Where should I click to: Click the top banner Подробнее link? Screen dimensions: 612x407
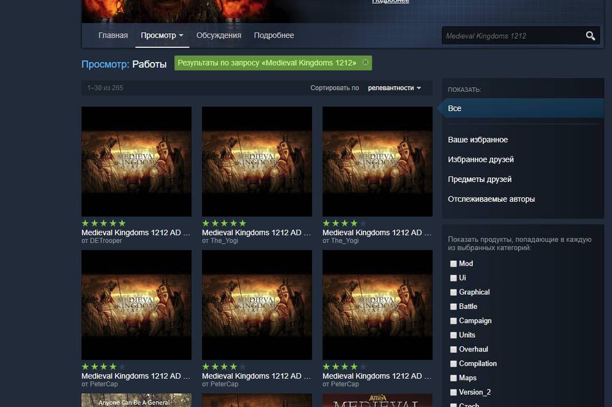(x=390, y=2)
